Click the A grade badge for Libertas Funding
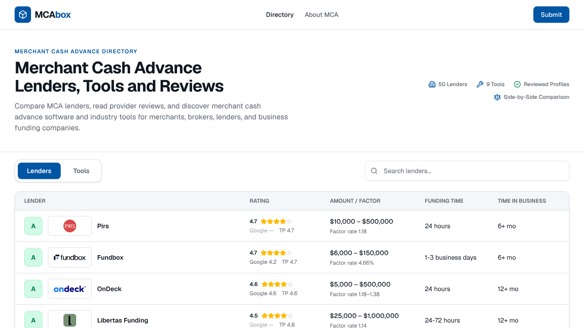584x328 pixels. pyautogui.click(x=33, y=320)
